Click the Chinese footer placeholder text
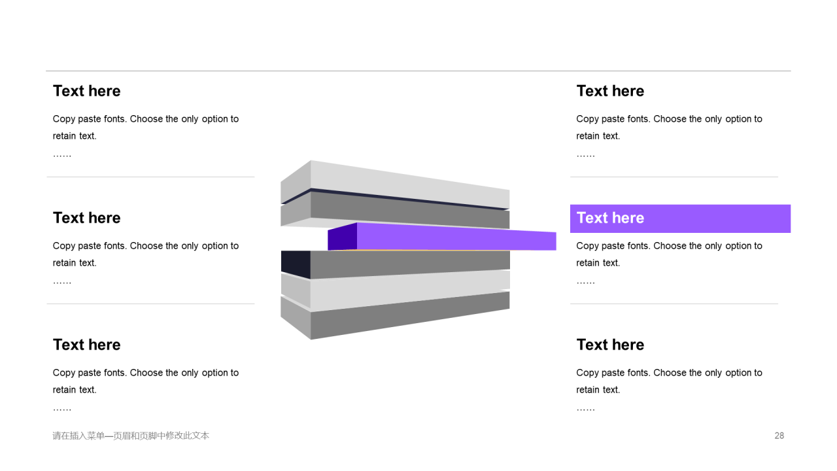The image size is (837, 471). click(x=131, y=436)
